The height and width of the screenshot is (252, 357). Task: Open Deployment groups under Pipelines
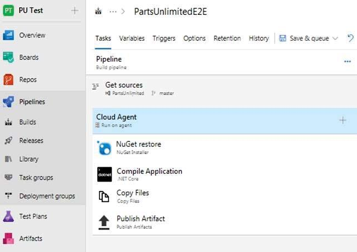pyautogui.click(x=47, y=196)
